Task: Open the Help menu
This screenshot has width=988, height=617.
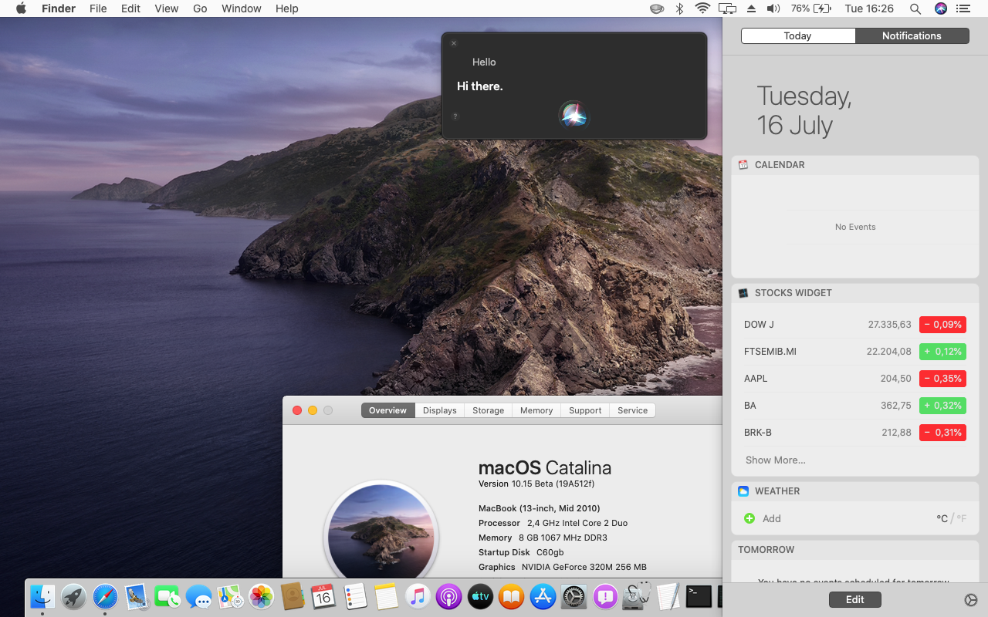Action: (286, 8)
